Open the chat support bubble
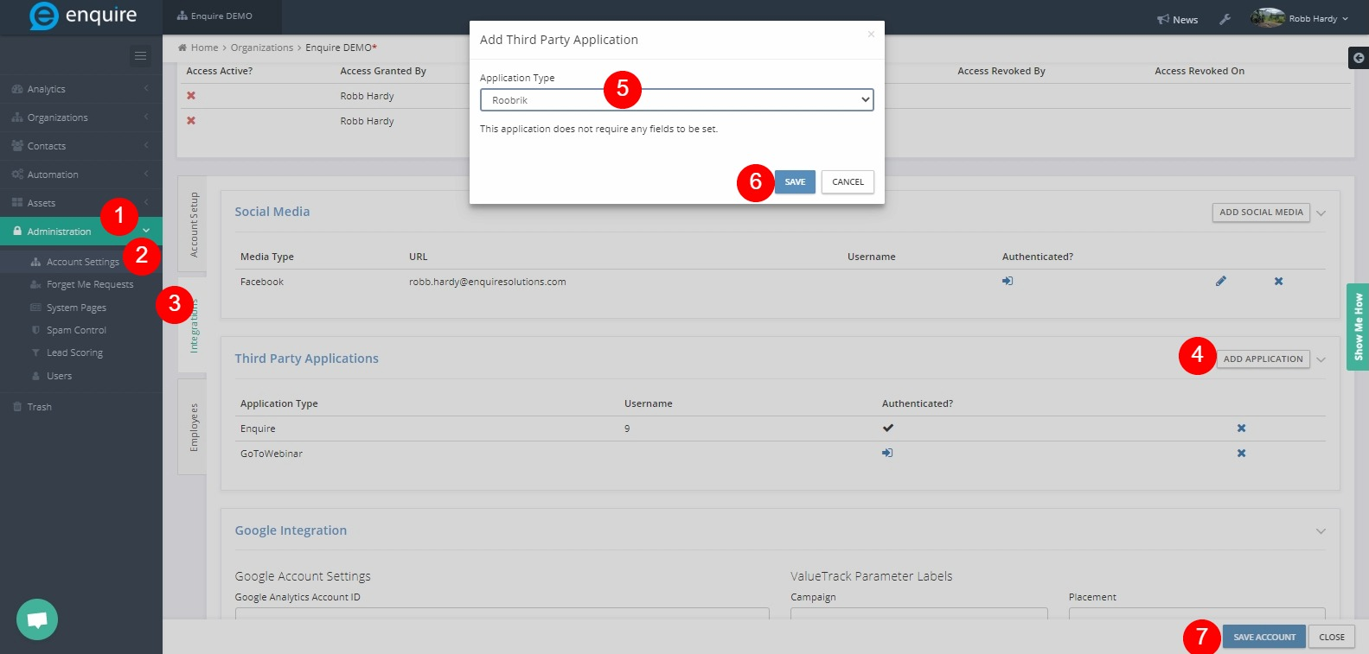 click(37, 619)
